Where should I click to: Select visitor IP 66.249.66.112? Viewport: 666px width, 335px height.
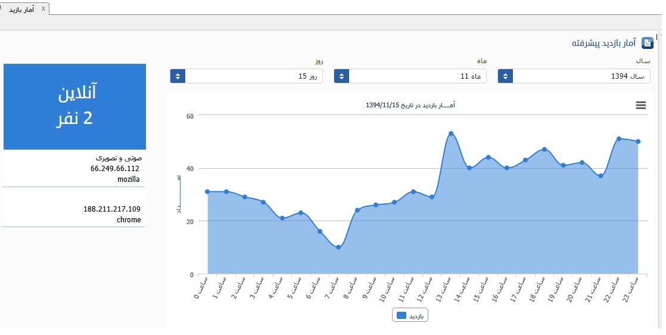[114, 169]
